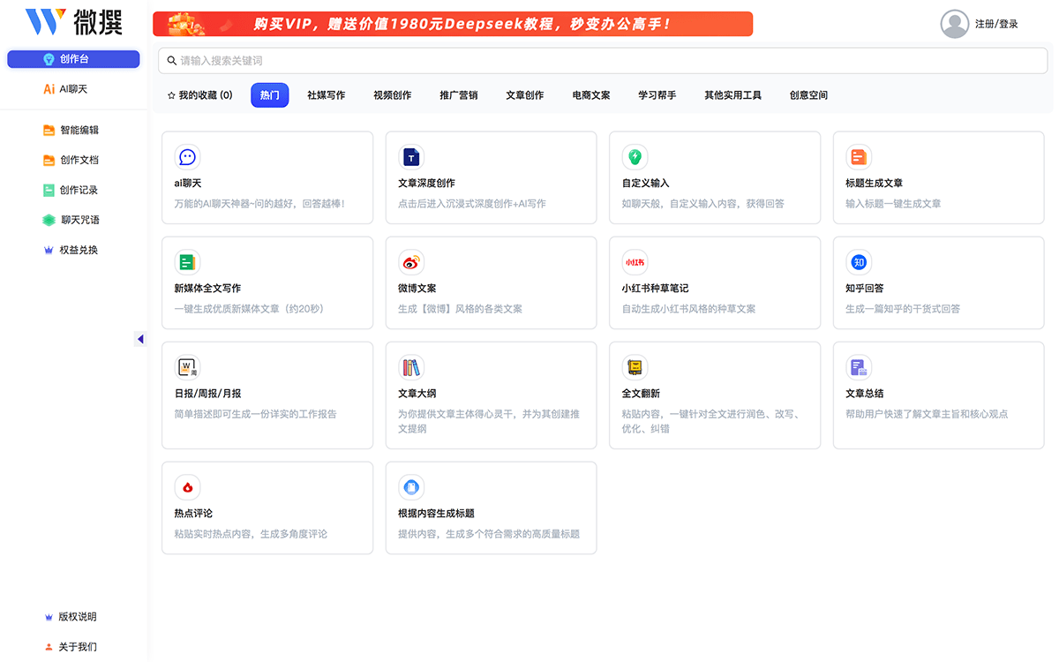
Task: Open the 智能编辑 sidebar entry
Action: click(x=73, y=130)
